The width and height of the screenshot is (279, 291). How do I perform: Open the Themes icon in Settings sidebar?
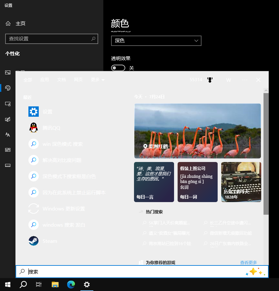tap(8, 119)
